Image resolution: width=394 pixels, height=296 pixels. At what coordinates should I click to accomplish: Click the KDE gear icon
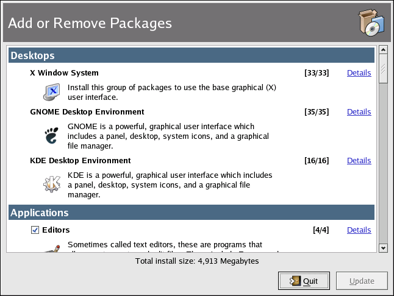tap(51, 183)
